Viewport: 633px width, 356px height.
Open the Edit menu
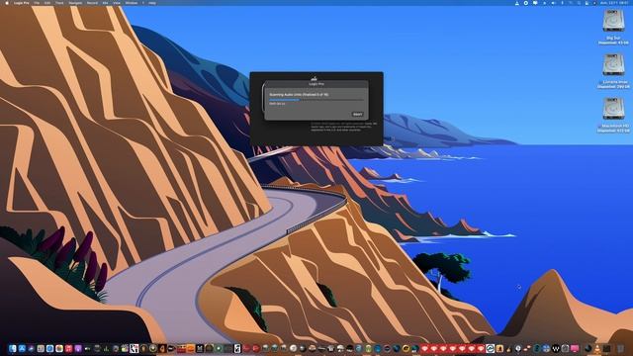(x=47, y=3)
